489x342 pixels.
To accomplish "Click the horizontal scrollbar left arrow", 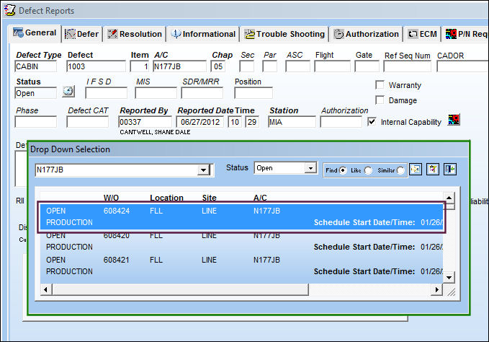I will [46, 289].
